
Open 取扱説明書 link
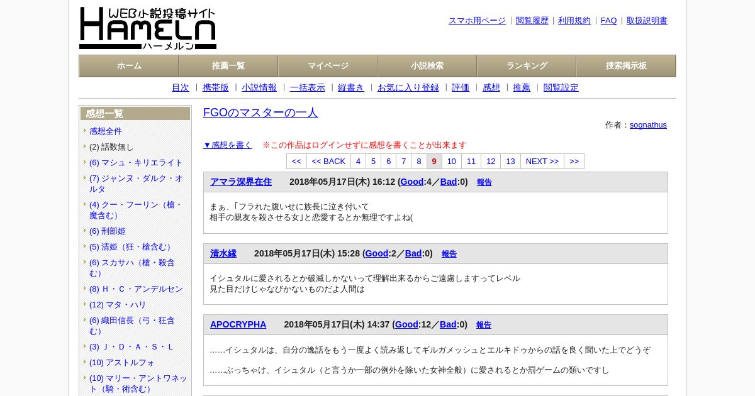click(x=647, y=21)
